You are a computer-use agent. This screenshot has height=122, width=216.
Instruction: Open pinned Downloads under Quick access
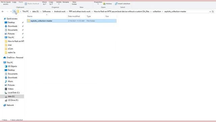click(x=12, y=26)
